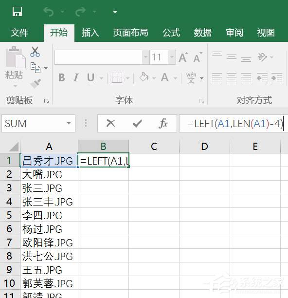Click the Undo arrow icon
Viewport: 288px width, 298px height.
tap(49, 12)
